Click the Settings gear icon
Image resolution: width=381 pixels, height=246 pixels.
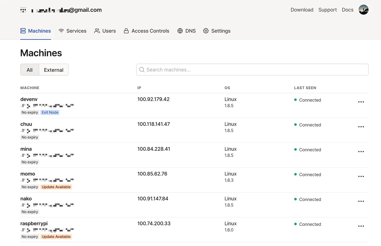tap(206, 31)
